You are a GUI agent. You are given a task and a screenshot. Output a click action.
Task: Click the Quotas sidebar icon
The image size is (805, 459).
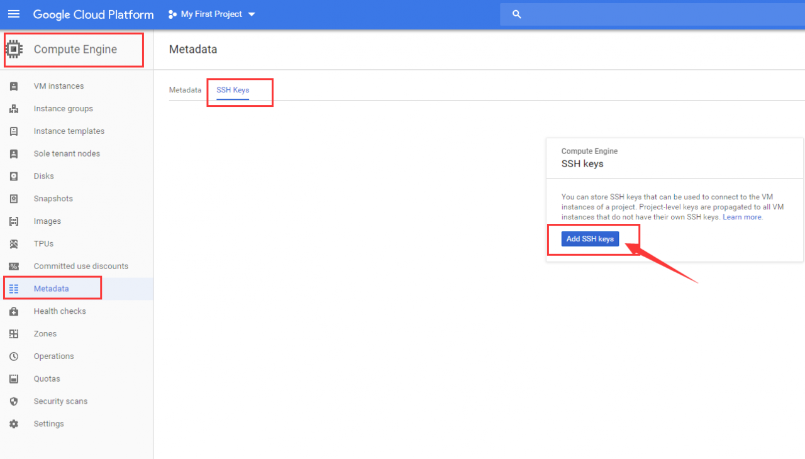[14, 379]
